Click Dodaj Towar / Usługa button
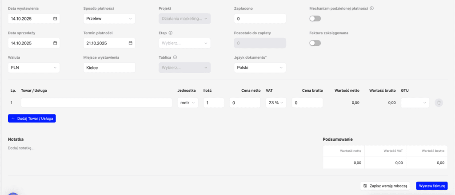Image resolution: width=455 pixels, height=195 pixels. click(x=32, y=119)
